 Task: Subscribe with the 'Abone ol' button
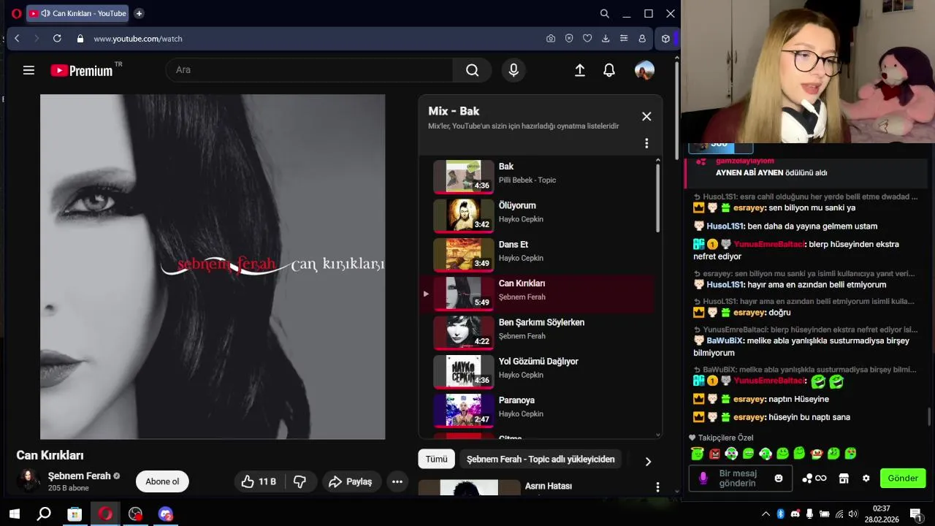coord(162,481)
